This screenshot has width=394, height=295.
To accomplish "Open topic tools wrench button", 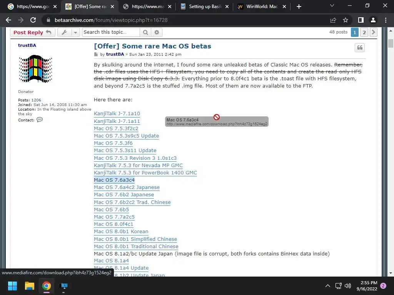I will click(64, 32).
